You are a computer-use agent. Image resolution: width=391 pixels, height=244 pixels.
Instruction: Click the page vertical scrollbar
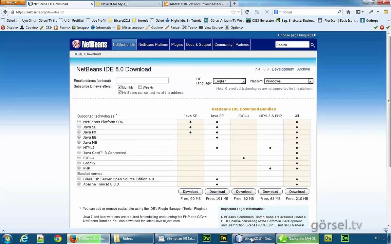coord(389,102)
